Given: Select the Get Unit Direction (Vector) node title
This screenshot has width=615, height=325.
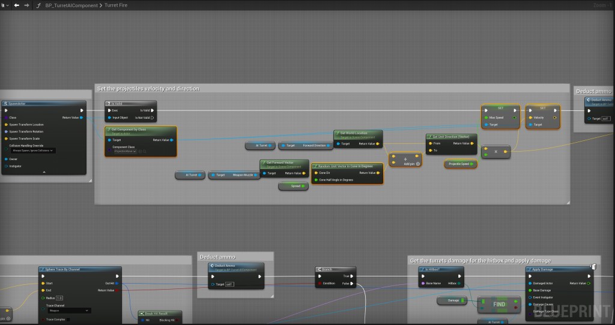Looking at the screenshot, I should [450, 137].
